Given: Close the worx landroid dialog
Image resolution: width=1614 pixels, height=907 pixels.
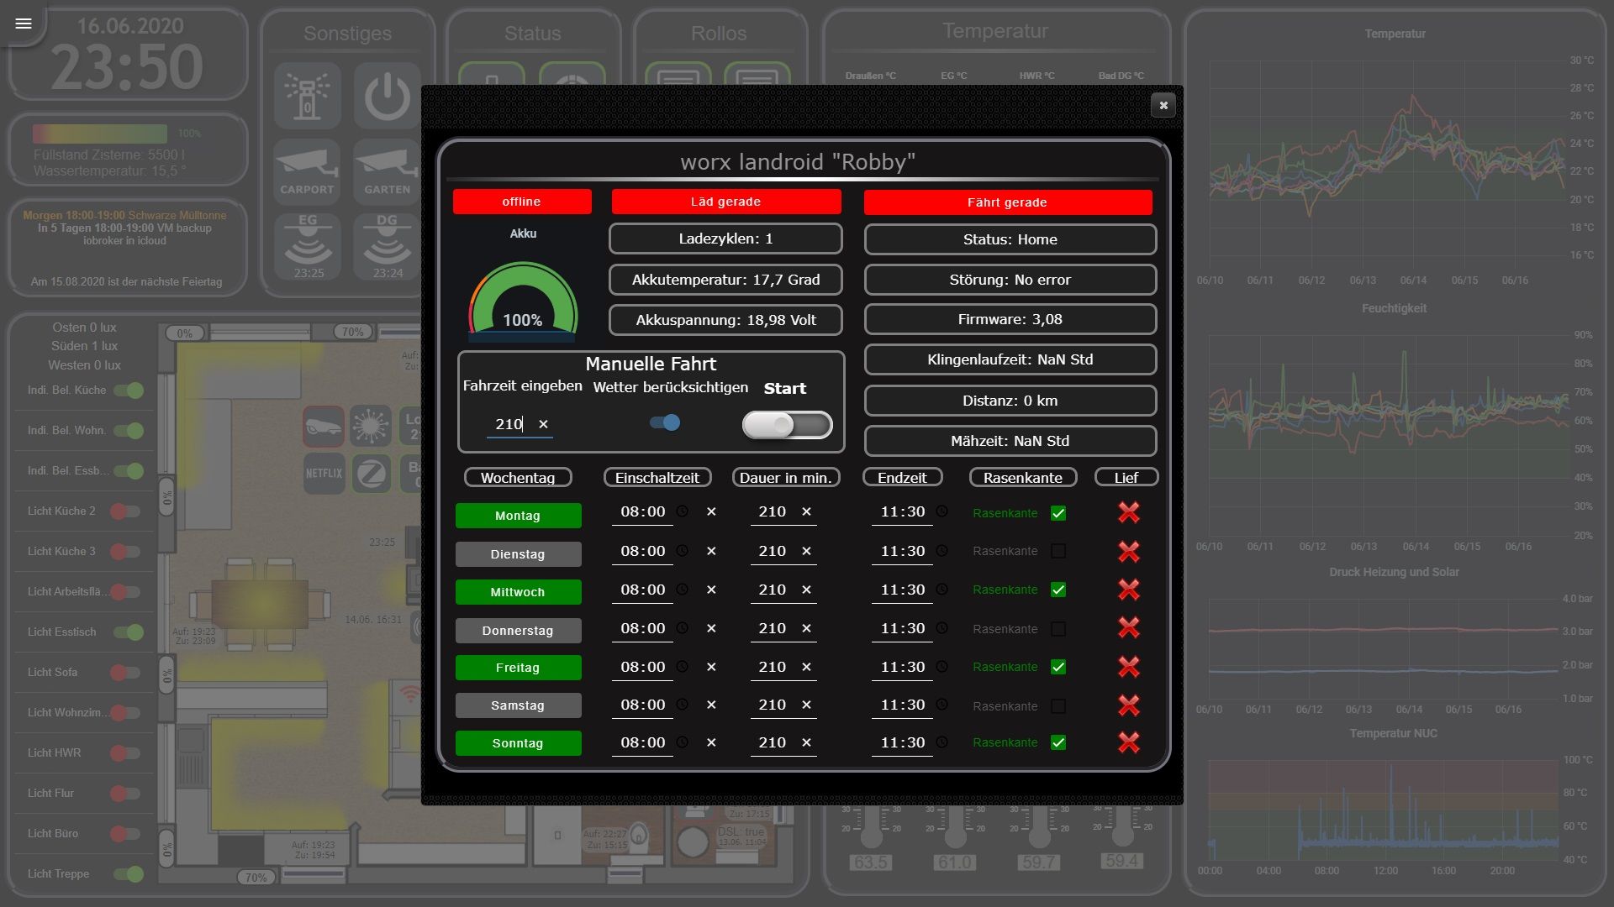Looking at the screenshot, I should [x=1163, y=105].
